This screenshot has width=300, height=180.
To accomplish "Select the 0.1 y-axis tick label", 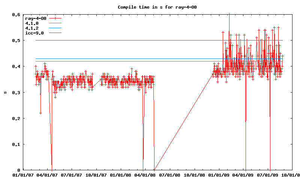I will coord(15,144).
